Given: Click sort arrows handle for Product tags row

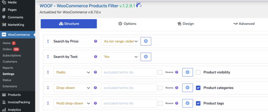Looking at the screenshot, I should pos(48,103).
